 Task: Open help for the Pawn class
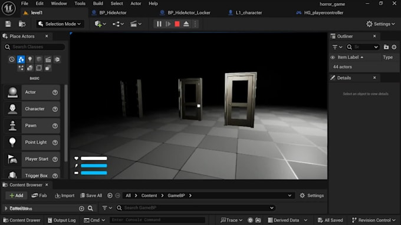tap(55, 126)
